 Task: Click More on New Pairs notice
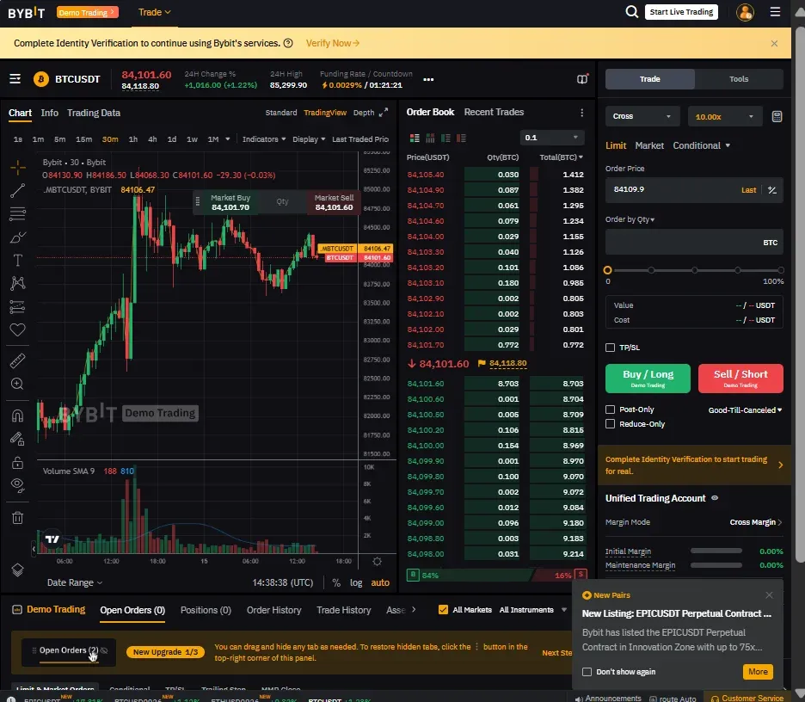click(758, 671)
